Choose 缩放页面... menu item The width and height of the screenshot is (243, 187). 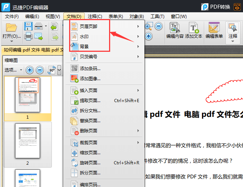[104, 152]
